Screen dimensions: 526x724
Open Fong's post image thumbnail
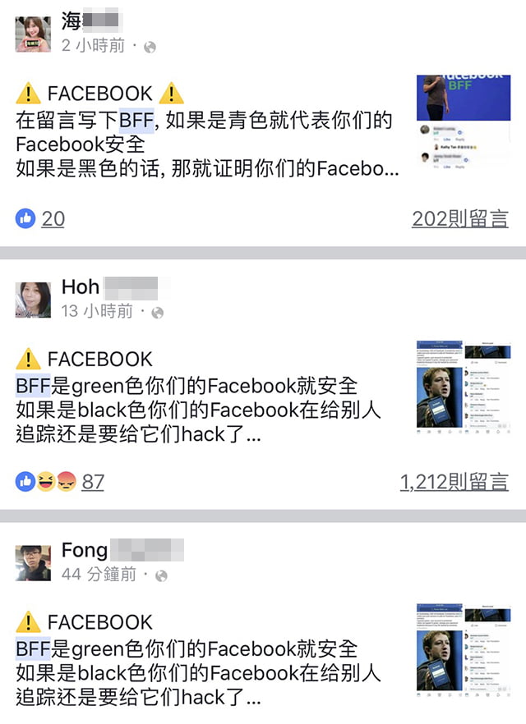tap(464, 649)
